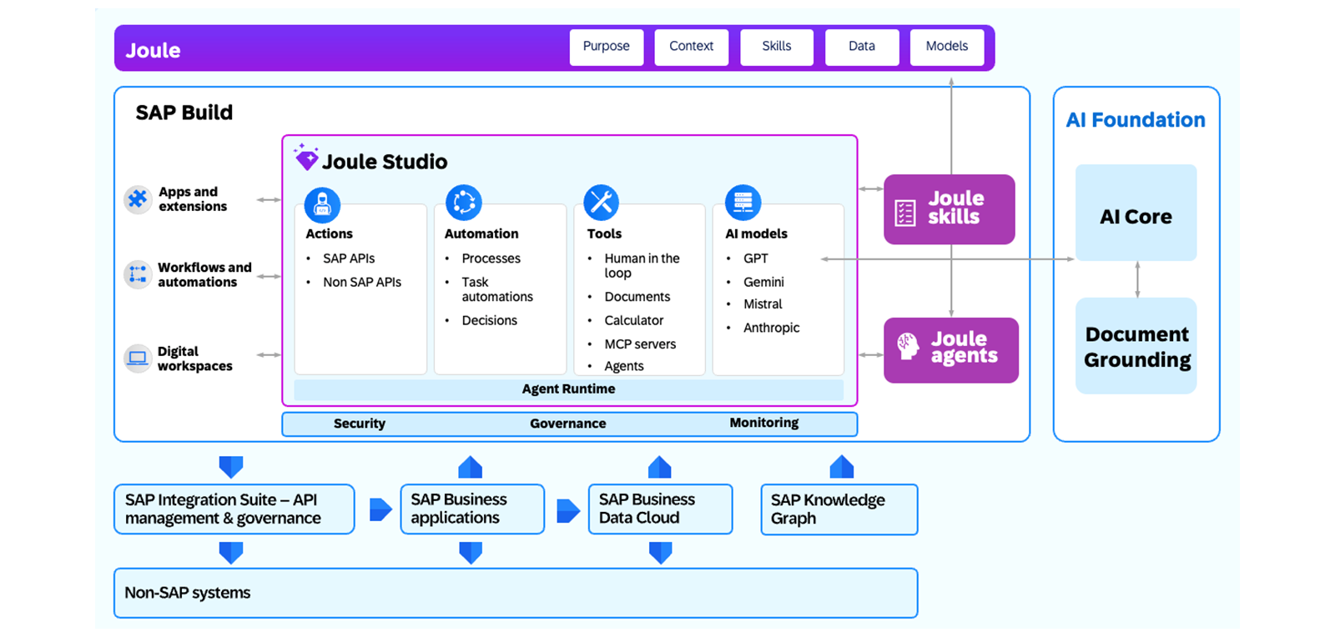Screen dimensions: 1335x637
Task: Click the AI models server icon
Action: coord(743,203)
